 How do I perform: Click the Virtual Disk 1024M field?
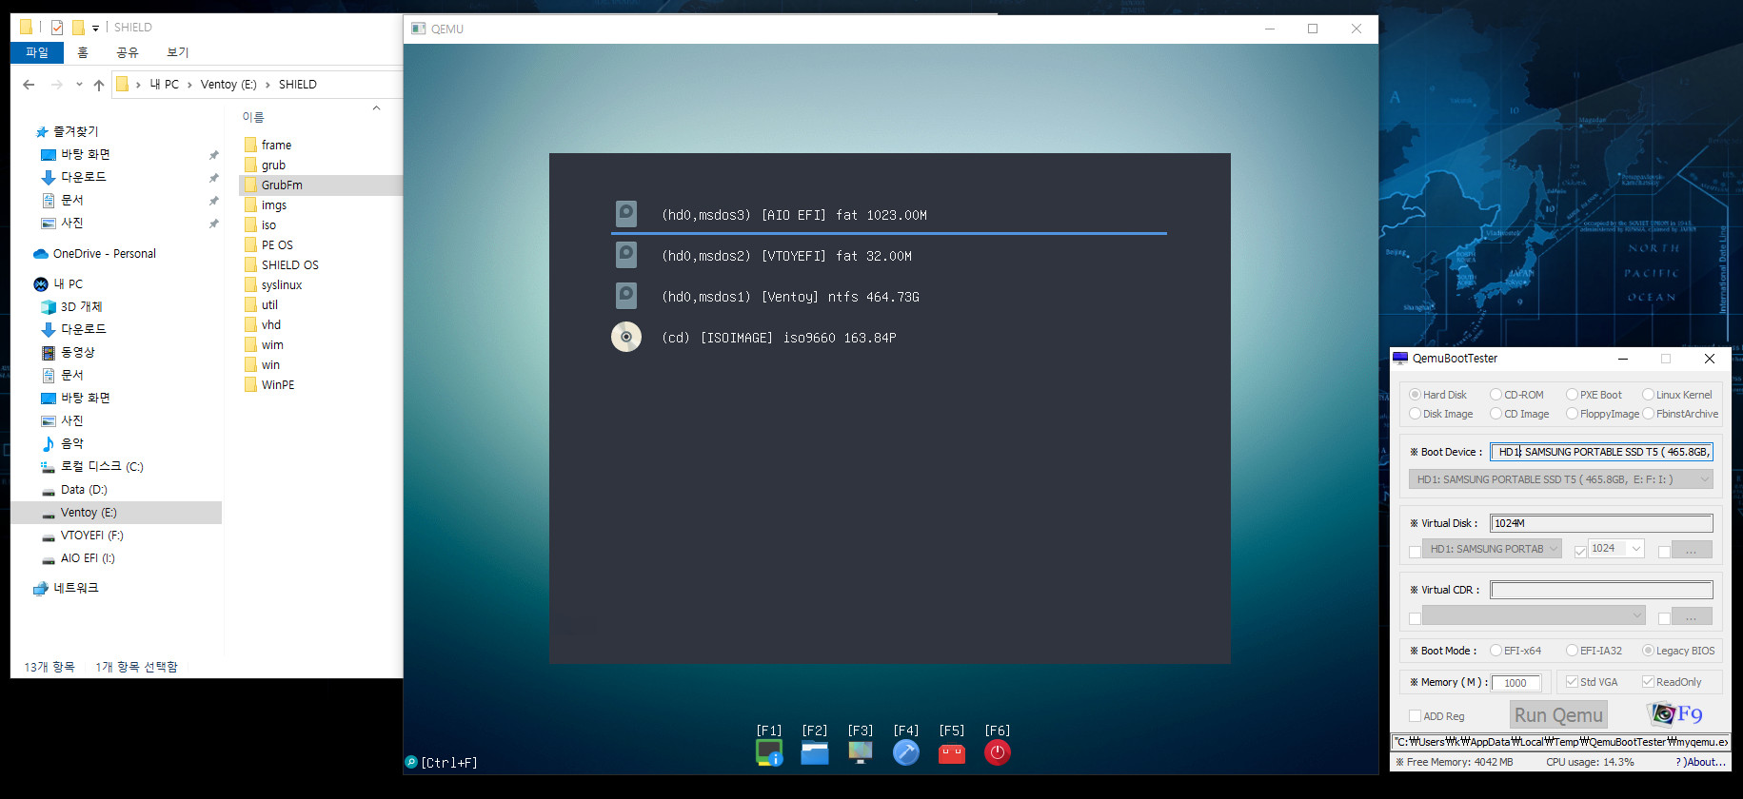(1601, 523)
